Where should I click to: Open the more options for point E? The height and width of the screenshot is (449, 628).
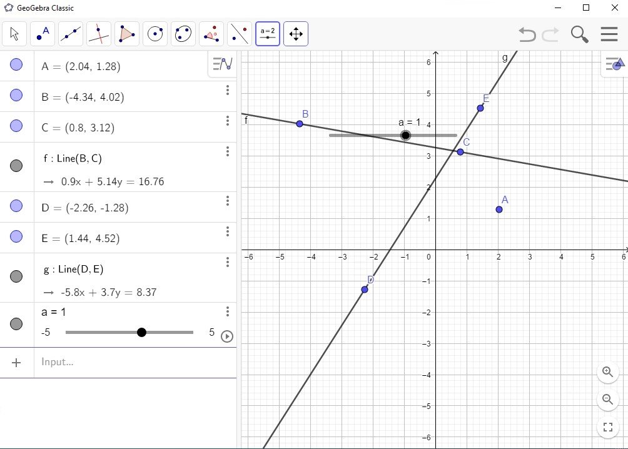[228, 231]
